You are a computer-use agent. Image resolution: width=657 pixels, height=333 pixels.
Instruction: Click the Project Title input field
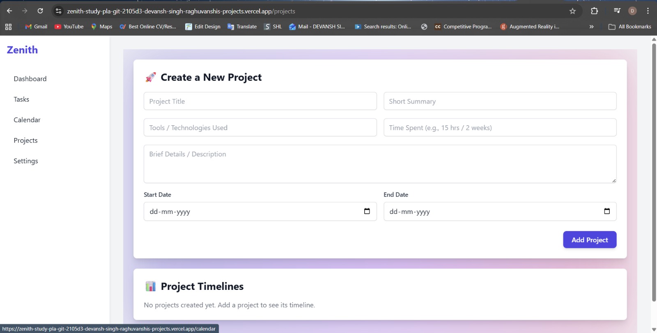(260, 101)
